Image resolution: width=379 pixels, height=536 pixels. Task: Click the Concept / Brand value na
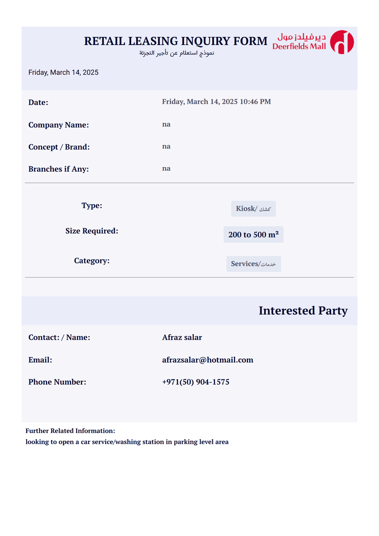[166, 146]
